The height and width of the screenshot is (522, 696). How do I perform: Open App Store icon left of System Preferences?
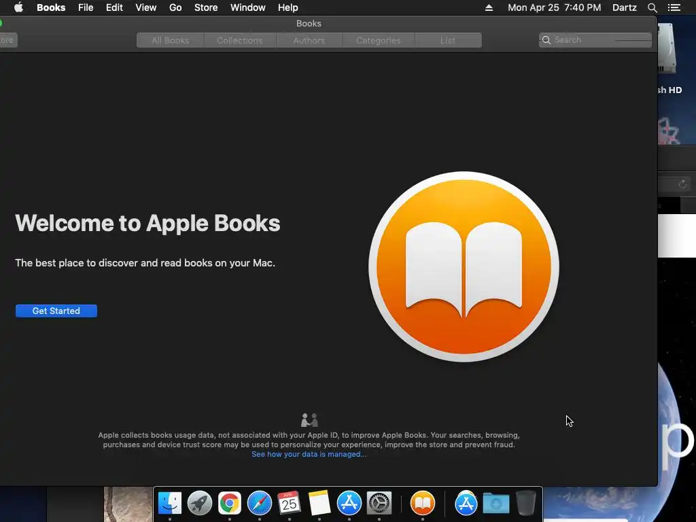[349, 503]
